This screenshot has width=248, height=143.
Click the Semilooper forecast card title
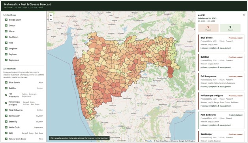[207, 134]
